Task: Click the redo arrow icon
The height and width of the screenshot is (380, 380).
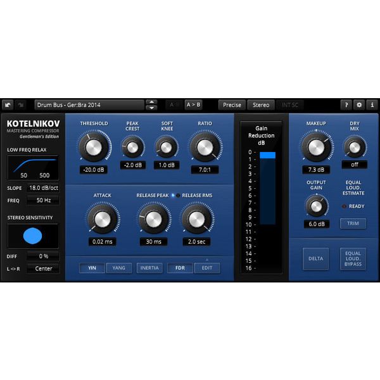Action: (x=22, y=104)
